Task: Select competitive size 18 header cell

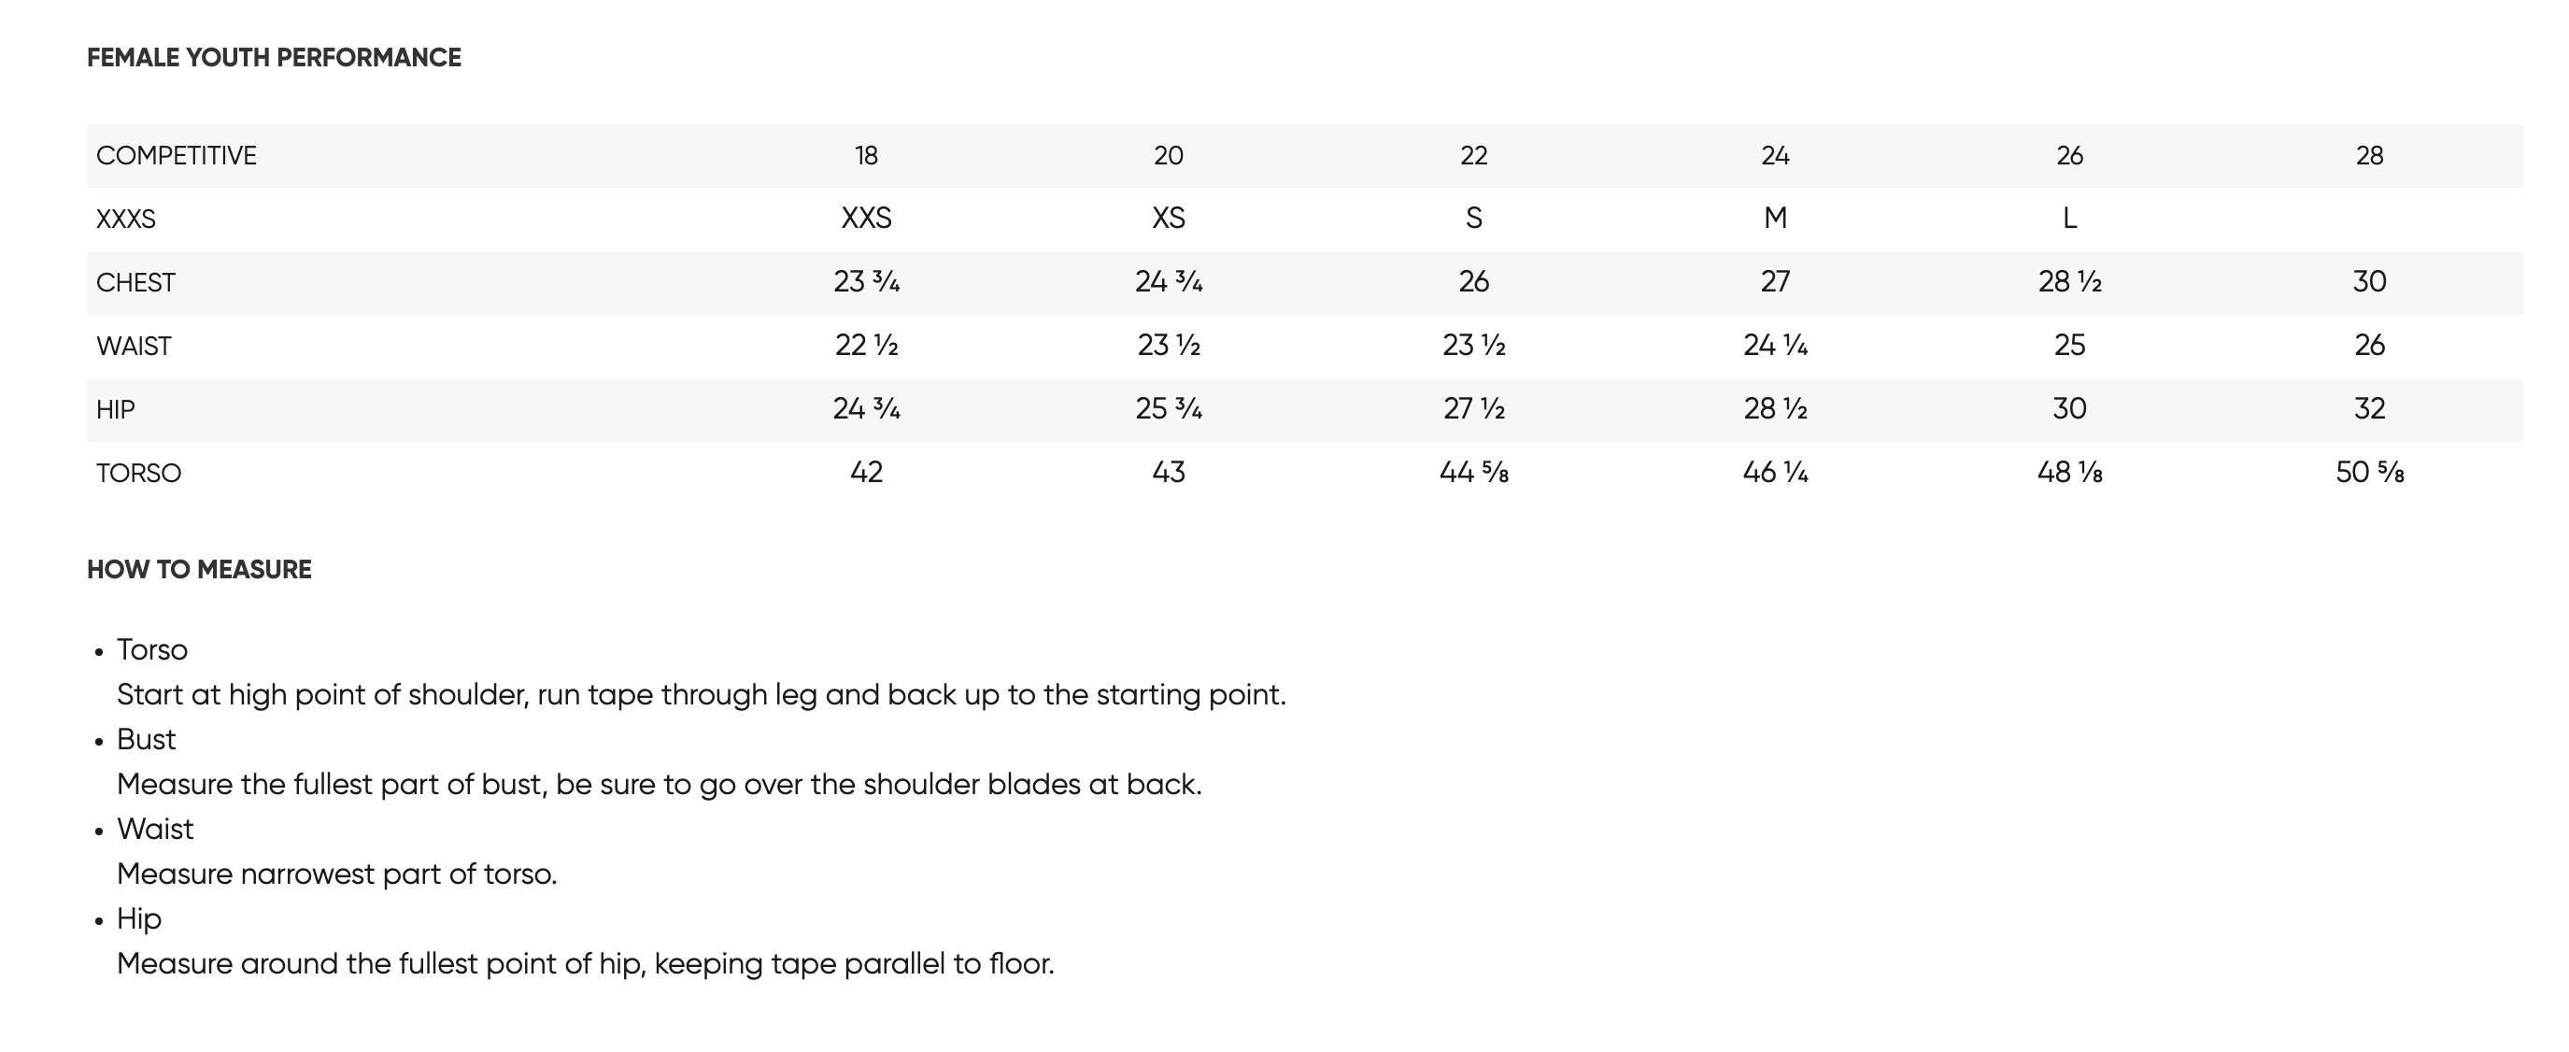Action: click(x=866, y=155)
